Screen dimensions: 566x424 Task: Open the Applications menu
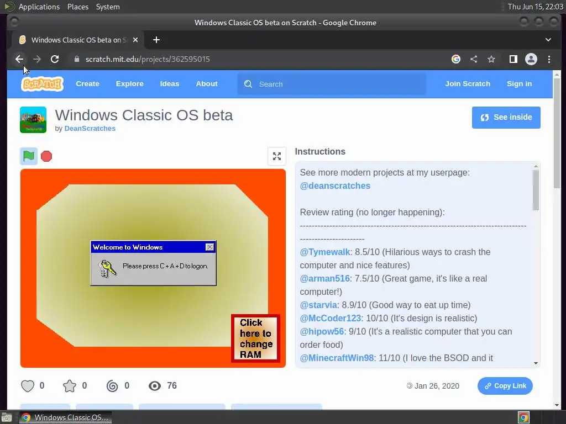point(39,7)
